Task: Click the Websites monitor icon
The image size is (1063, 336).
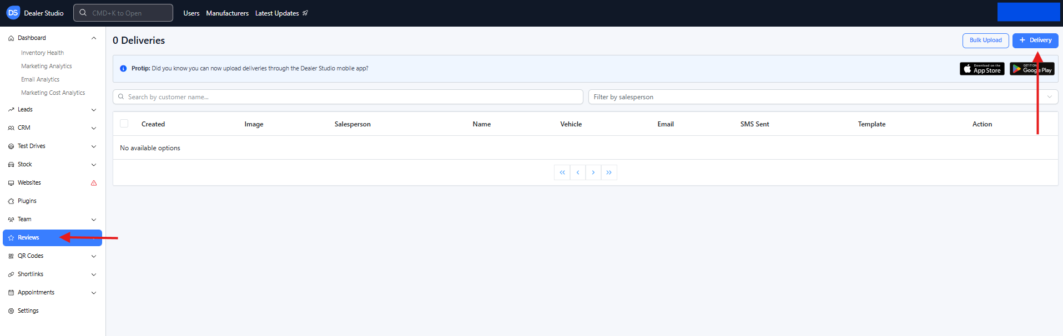Action: point(11,183)
